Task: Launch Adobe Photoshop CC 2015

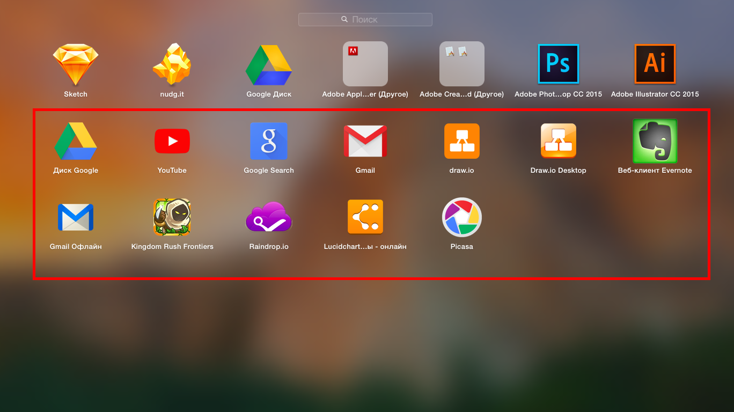Action: click(x=559, y=64)
